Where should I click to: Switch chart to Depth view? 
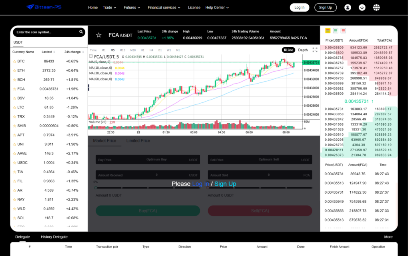[303, 50]
